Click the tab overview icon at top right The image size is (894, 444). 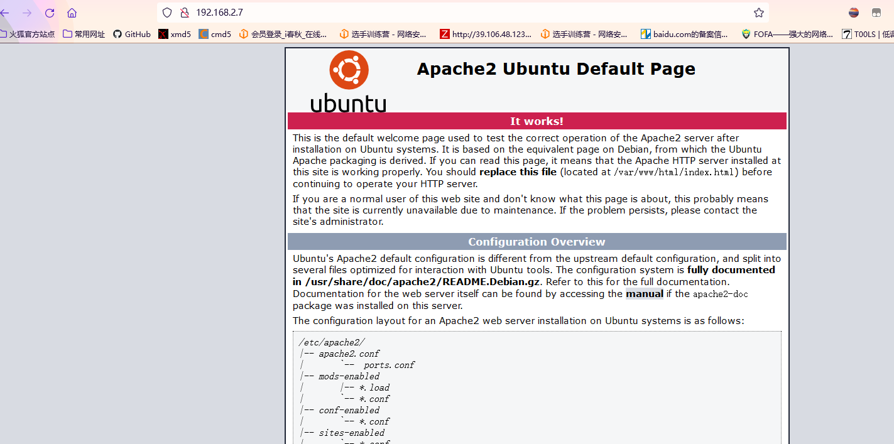pyautogui.click(x=876, y=11)
